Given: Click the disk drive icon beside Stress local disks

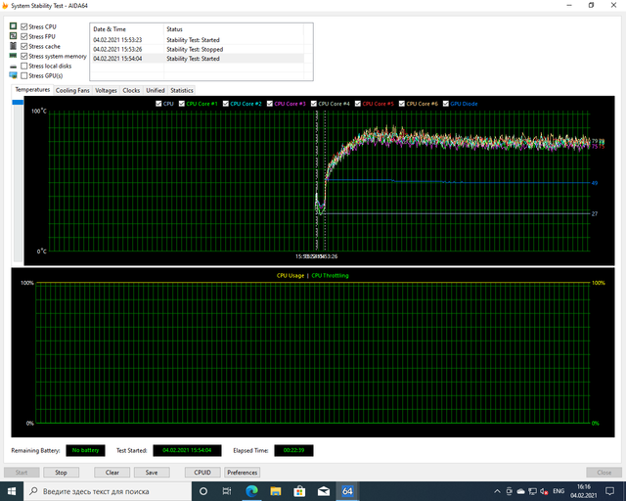Looking at the screenshot, I should point(13,66).
